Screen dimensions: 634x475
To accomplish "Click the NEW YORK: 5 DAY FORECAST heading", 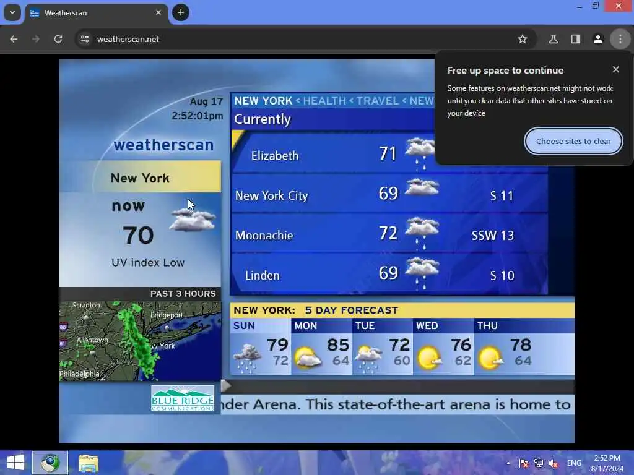I will [316, 310].
